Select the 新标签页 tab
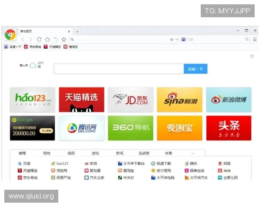The width and height of the screenshot is (259, 207). pos(45,31)
